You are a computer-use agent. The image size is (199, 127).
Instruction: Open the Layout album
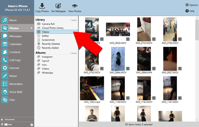pyautogui.click(x=57, y=61)
